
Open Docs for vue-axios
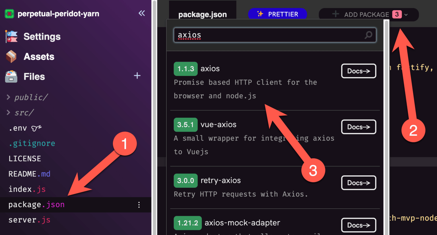pyautogui.click(x=358, y=127)
